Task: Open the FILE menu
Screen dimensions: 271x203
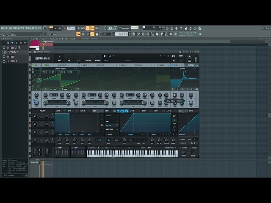Action: (x=3, y=28)
